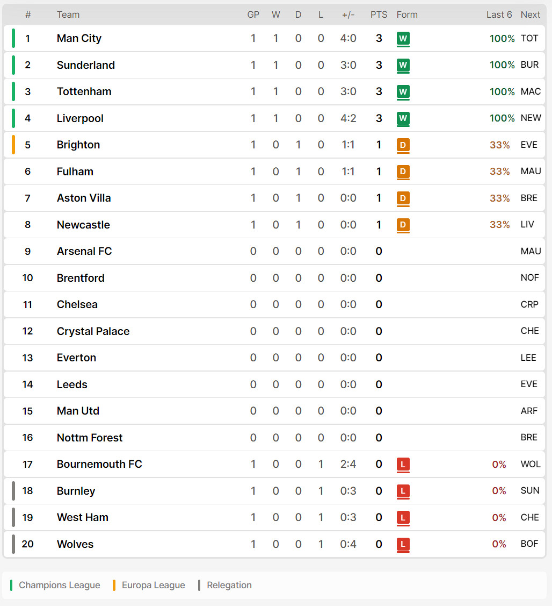This screenshot has width=552, height=606.
Task: Open the Tottenham team link
Action: (84, 91)
